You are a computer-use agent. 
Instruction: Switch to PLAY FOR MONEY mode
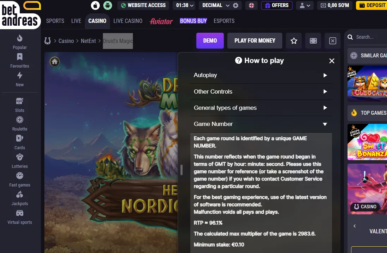pos(255,41)
